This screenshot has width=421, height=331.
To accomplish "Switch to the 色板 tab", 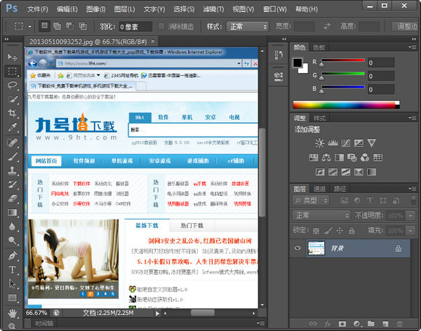I will (319, 48).
